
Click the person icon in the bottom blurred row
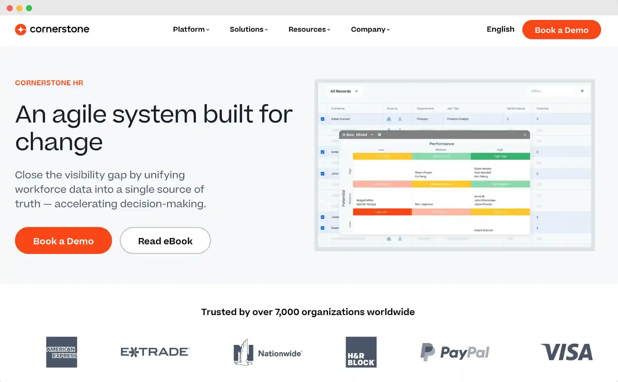point(400,239)
